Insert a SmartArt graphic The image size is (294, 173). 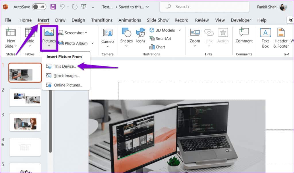[x=160, y=39]
